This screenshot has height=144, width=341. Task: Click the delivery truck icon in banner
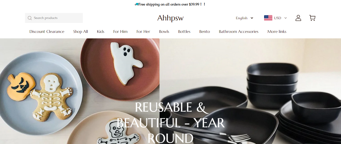click(x=137, y=4)
